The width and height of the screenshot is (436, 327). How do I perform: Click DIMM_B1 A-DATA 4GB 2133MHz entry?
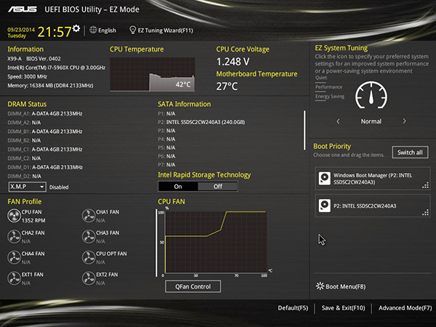[45, 132]
